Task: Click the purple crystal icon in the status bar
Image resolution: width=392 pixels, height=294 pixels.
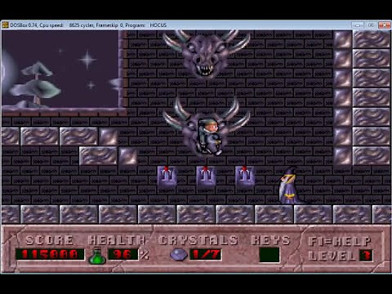Action: [179, 255]
